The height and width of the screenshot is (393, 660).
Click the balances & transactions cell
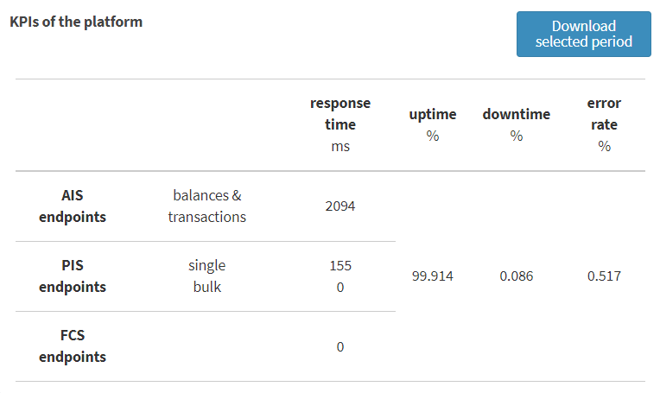[206, 206]
